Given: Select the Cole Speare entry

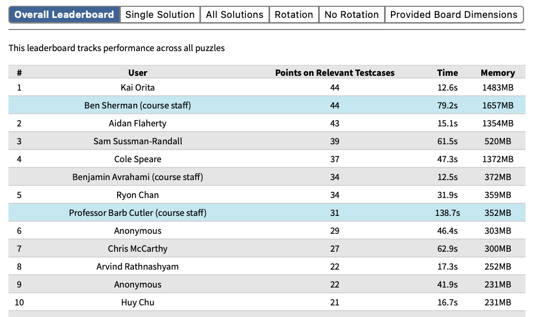Looking at the screenshot, I should click(138, 159).
